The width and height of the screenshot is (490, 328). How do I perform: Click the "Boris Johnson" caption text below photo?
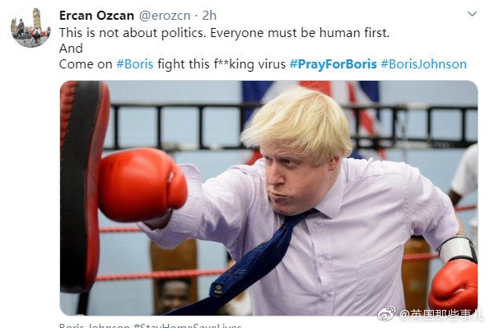coord(94,326)
